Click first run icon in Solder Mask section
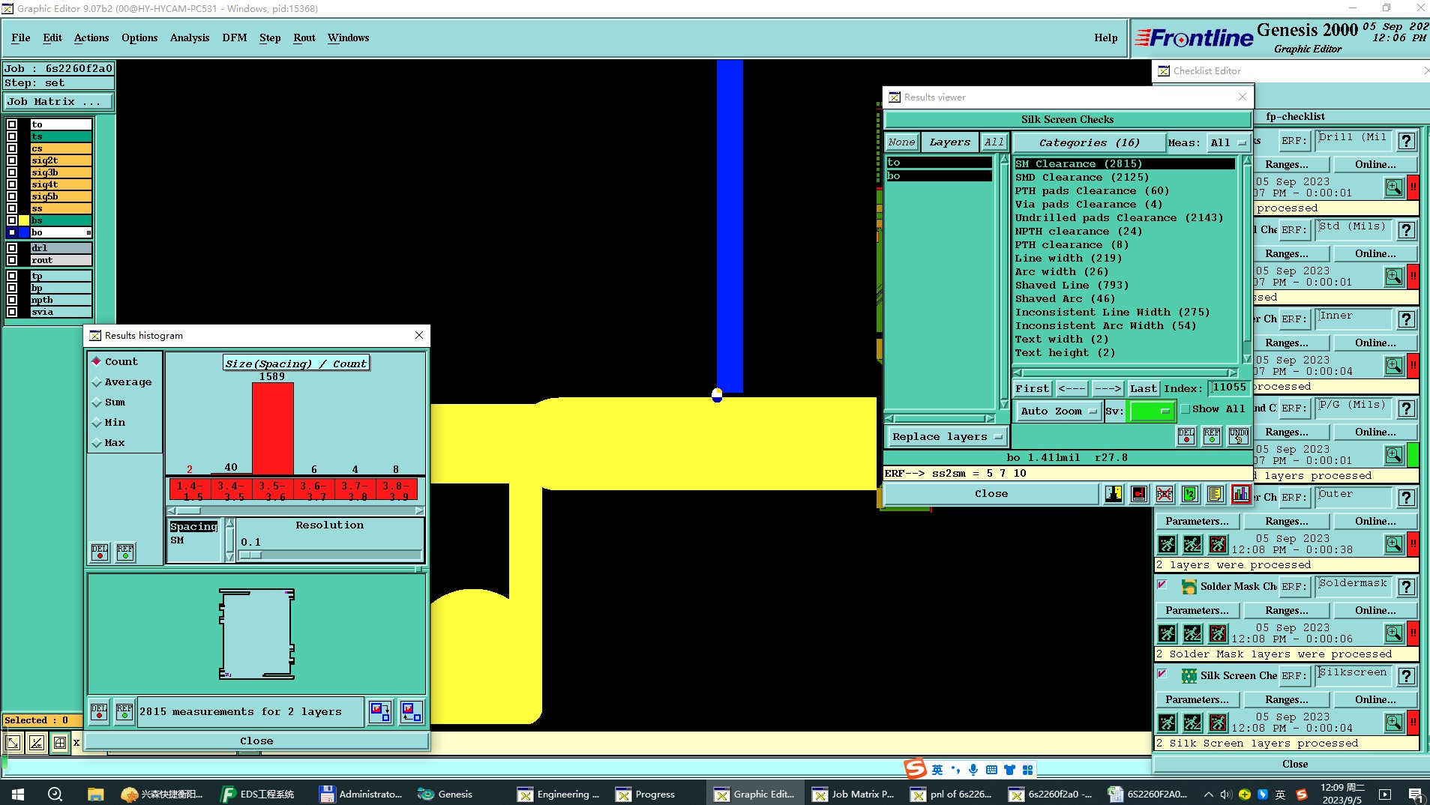Viewport: 1430px width, 805px height. [1167, 634]
